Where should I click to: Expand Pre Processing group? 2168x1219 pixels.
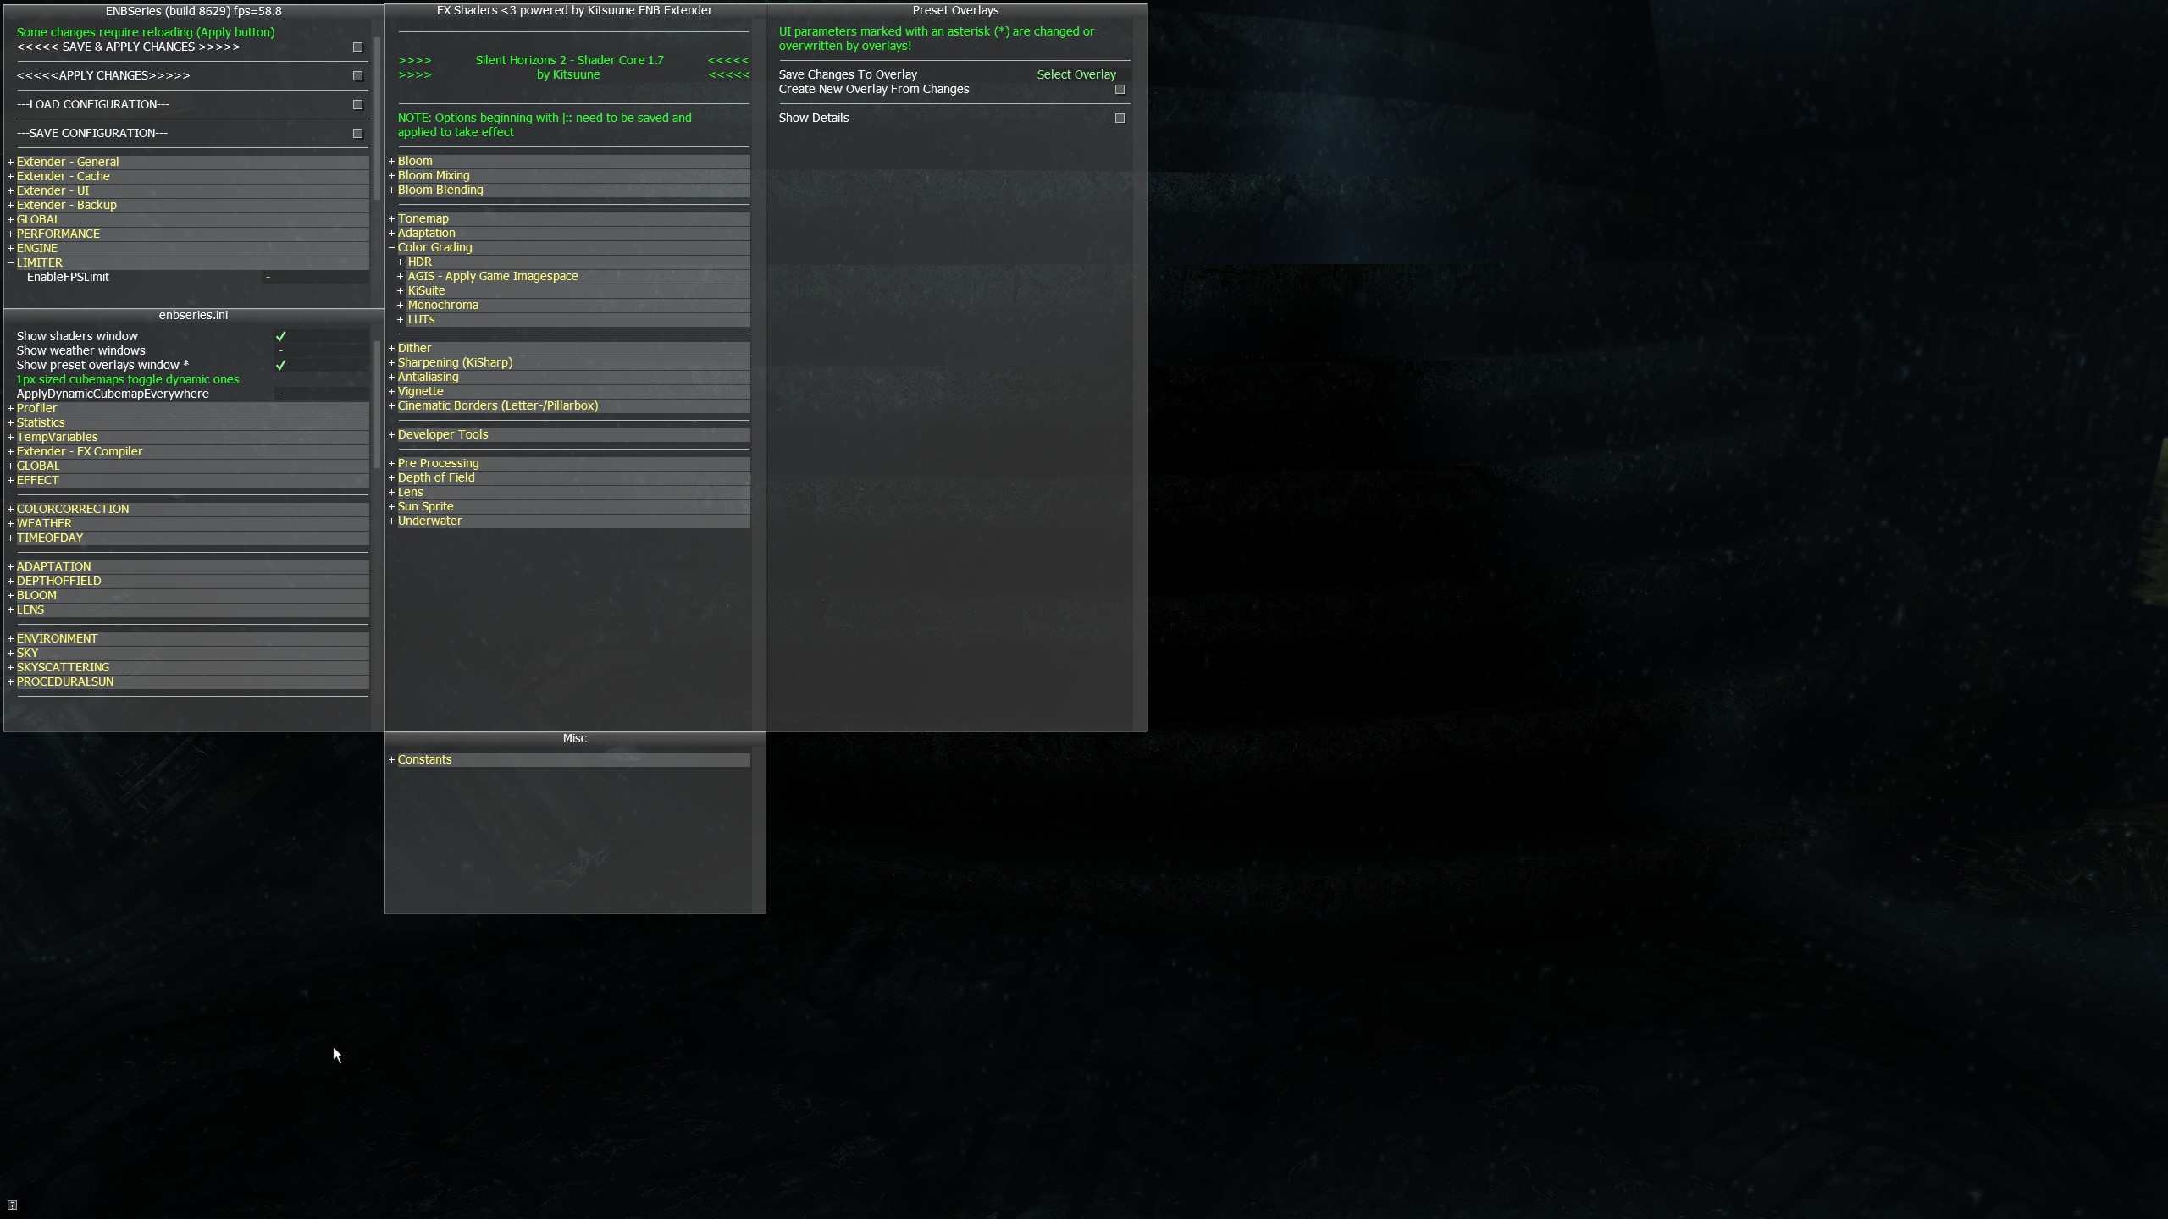(569, 463)
